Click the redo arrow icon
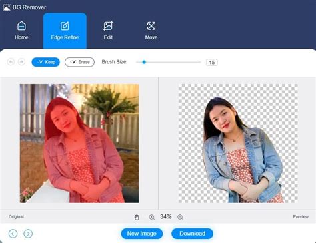Image resolution: width=316 pixels, height=243 pixels. coord(21,62)
